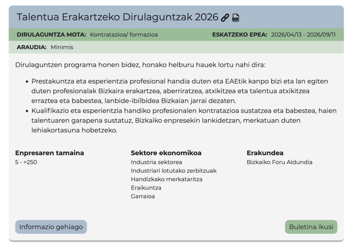Screen dimensions: 351x247
Task: Open the PDF document icon
Action: tap(235, 17)
